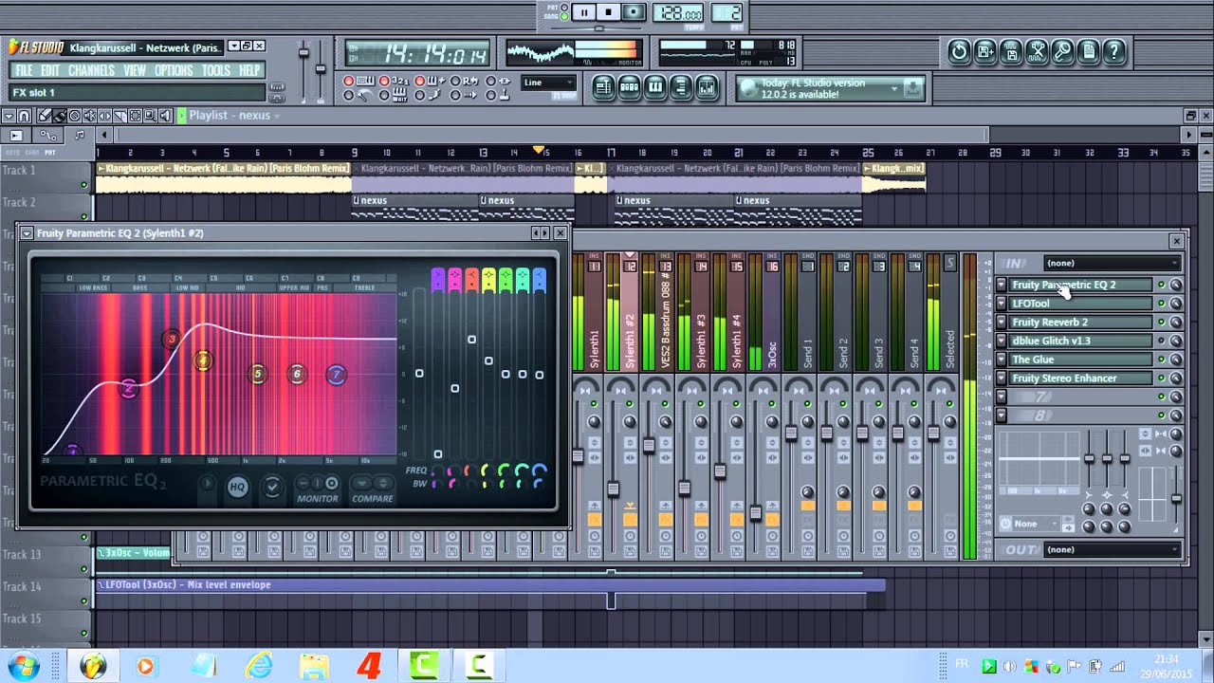This screenshot has width=1214, height=683.
Task: Select the playlist playback speaker tool
Action: (165, 116)
